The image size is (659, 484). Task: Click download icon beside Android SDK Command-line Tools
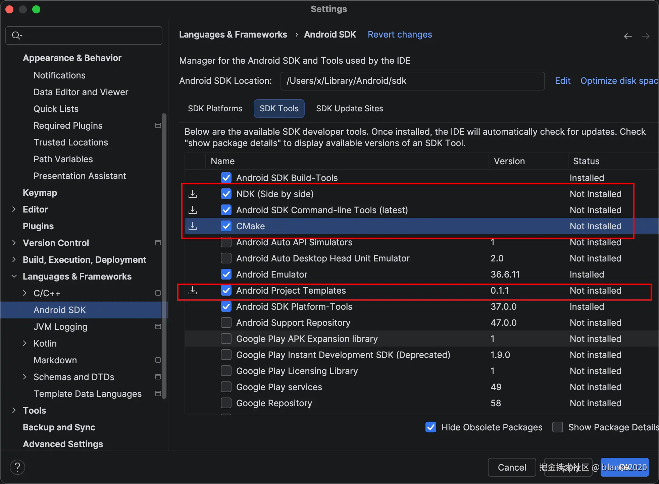pos(193,210)
